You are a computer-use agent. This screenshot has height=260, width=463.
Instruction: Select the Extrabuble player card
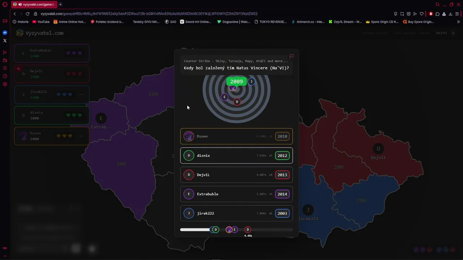[52, 53]
